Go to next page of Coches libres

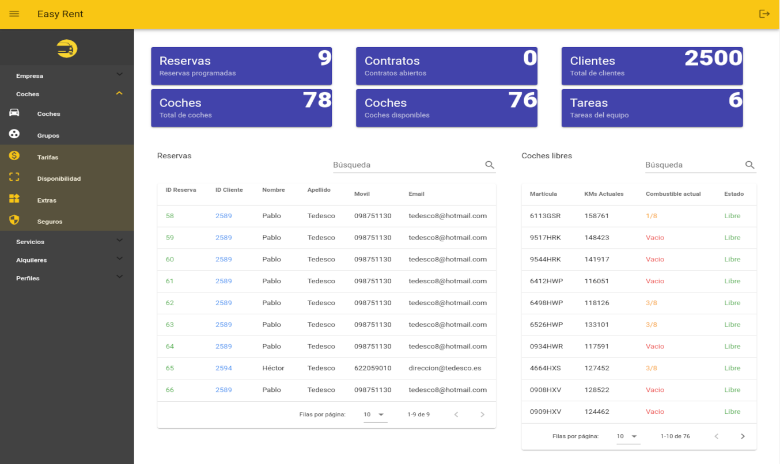pyautogui.click(x=743, y=436)
